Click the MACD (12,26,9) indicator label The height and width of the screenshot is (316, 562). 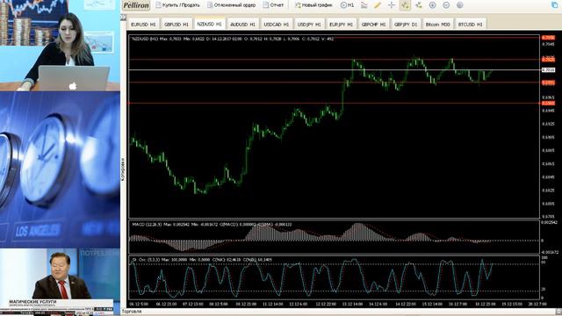click(x=212, y=225)
